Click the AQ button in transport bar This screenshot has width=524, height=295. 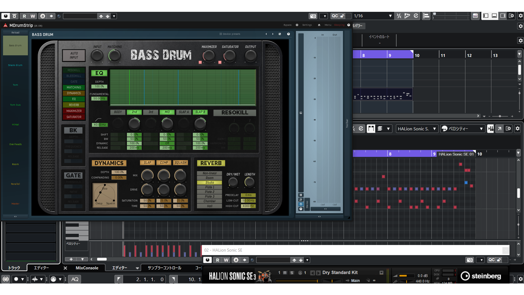[75, 279]
